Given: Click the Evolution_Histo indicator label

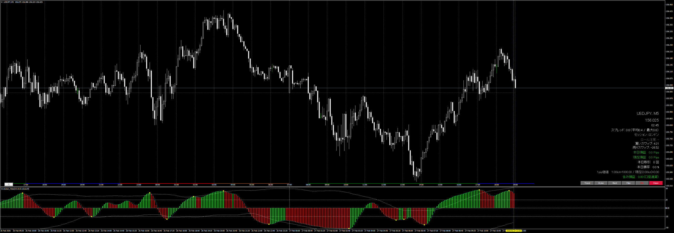Looking at the screenshot, I should click(15, 189).
